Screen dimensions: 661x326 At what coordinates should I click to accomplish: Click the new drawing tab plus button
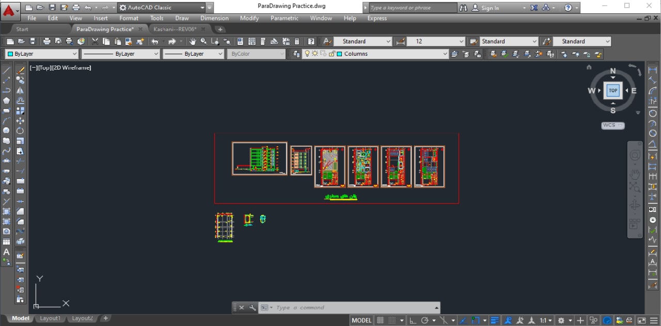point(220,29)
